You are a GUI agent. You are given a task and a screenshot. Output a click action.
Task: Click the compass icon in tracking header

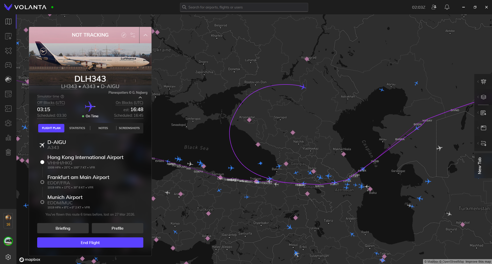pos(124,35)
